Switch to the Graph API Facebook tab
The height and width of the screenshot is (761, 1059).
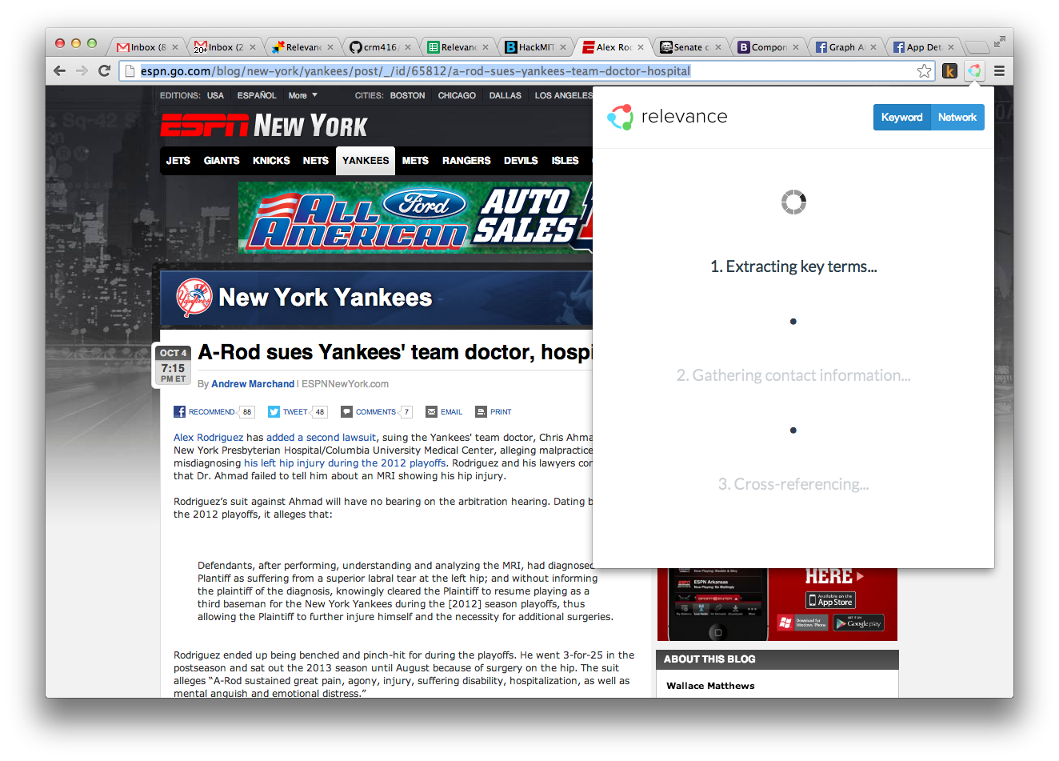[844, 47]
